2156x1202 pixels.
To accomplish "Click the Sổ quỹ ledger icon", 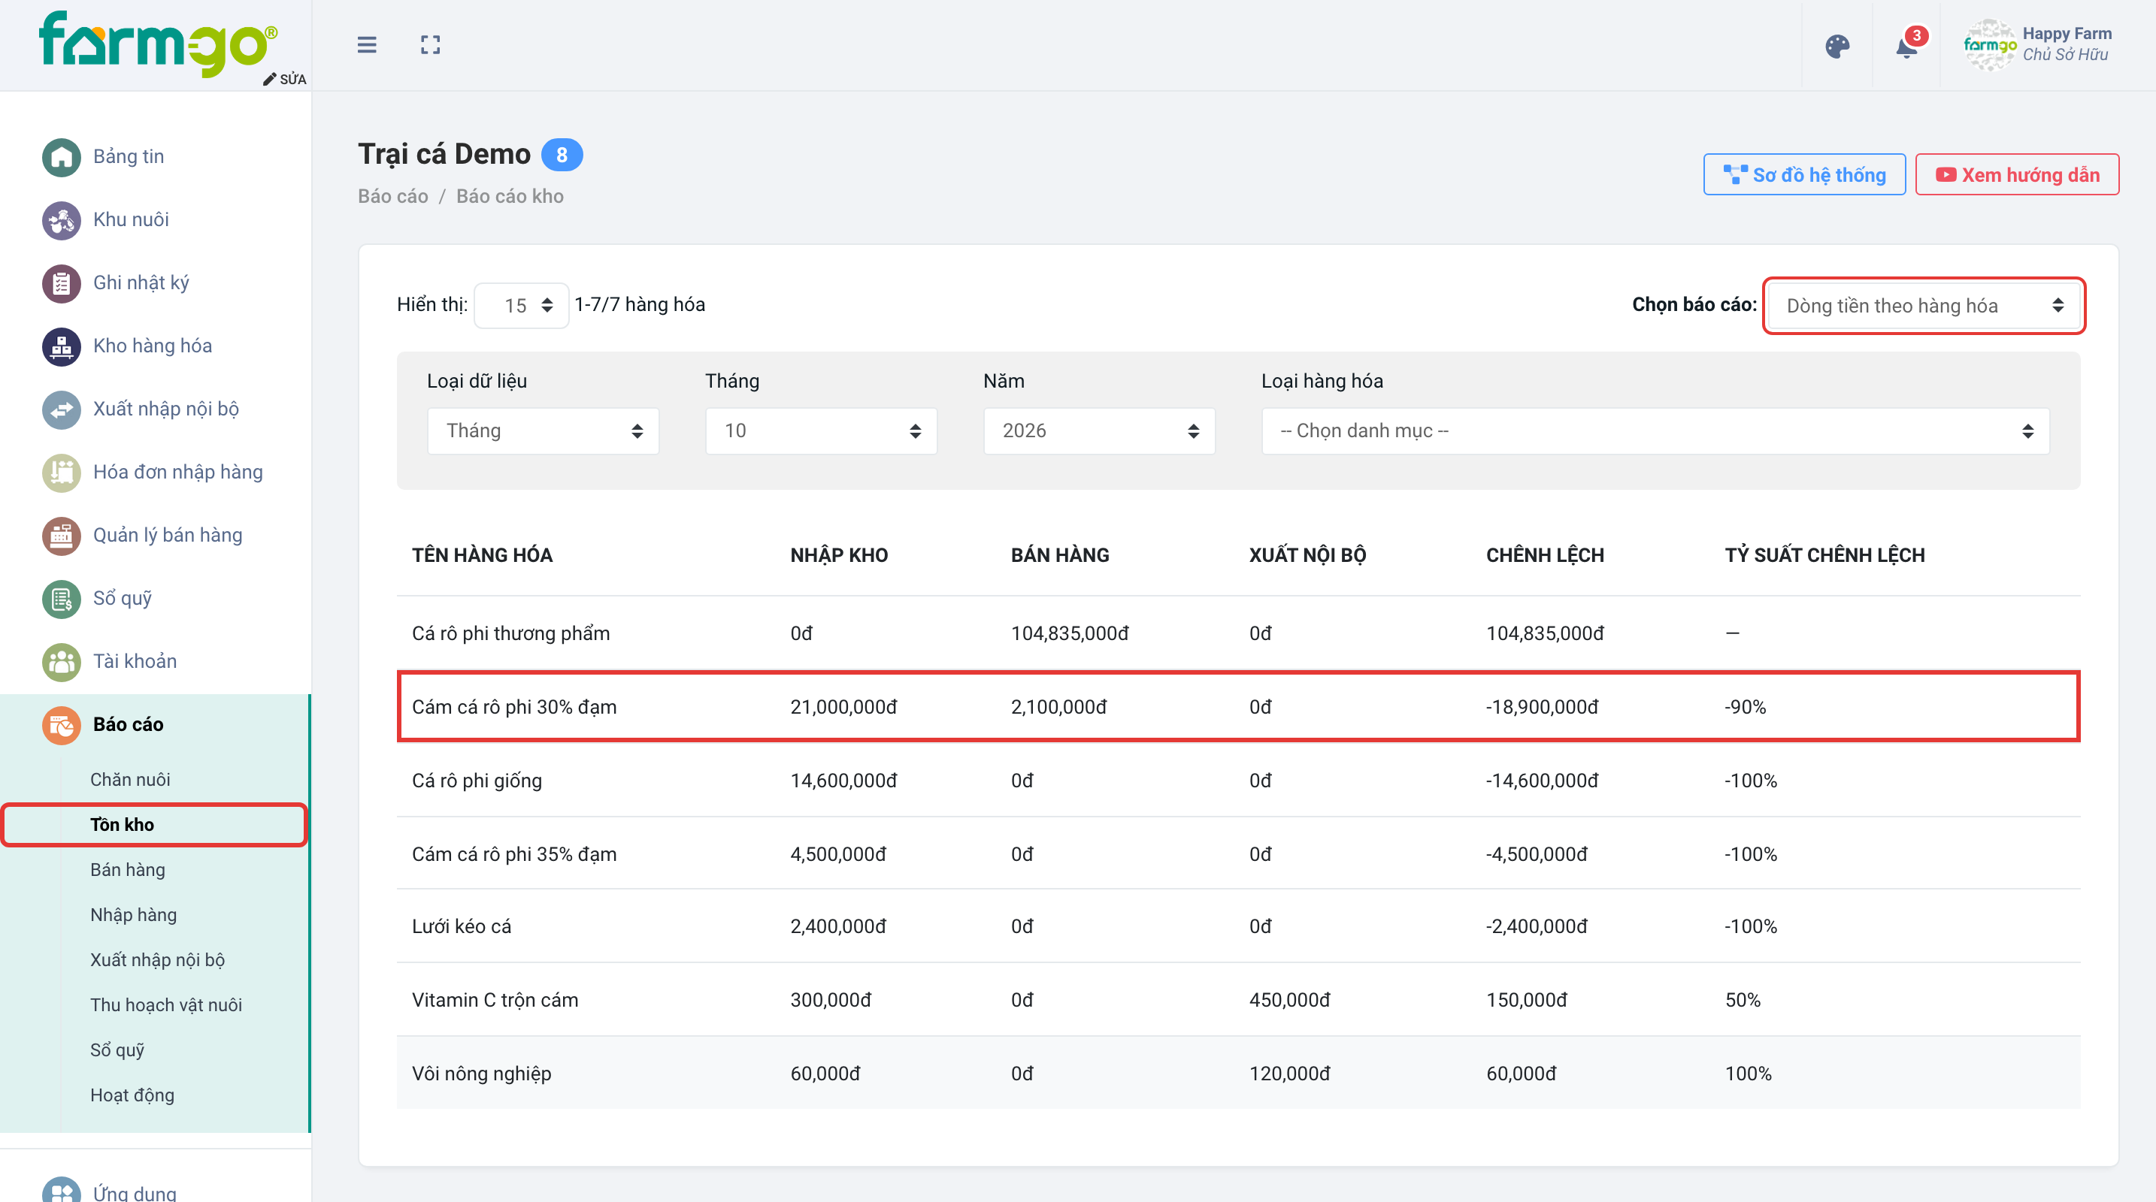I will (61, 599).
